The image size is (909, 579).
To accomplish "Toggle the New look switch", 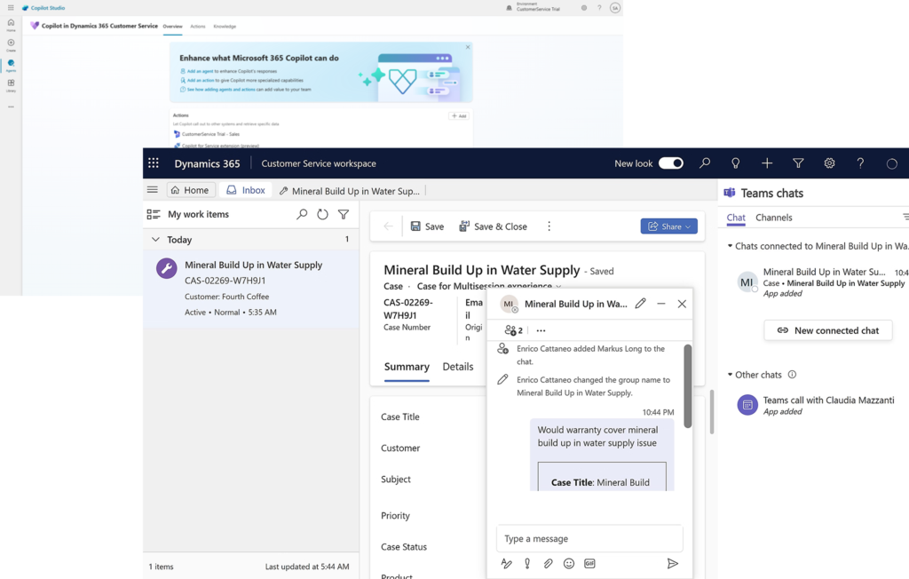I will click(x=671, y=163).
